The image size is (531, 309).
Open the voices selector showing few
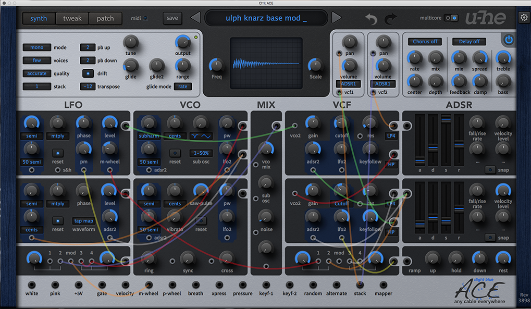[x=37, y=60]
